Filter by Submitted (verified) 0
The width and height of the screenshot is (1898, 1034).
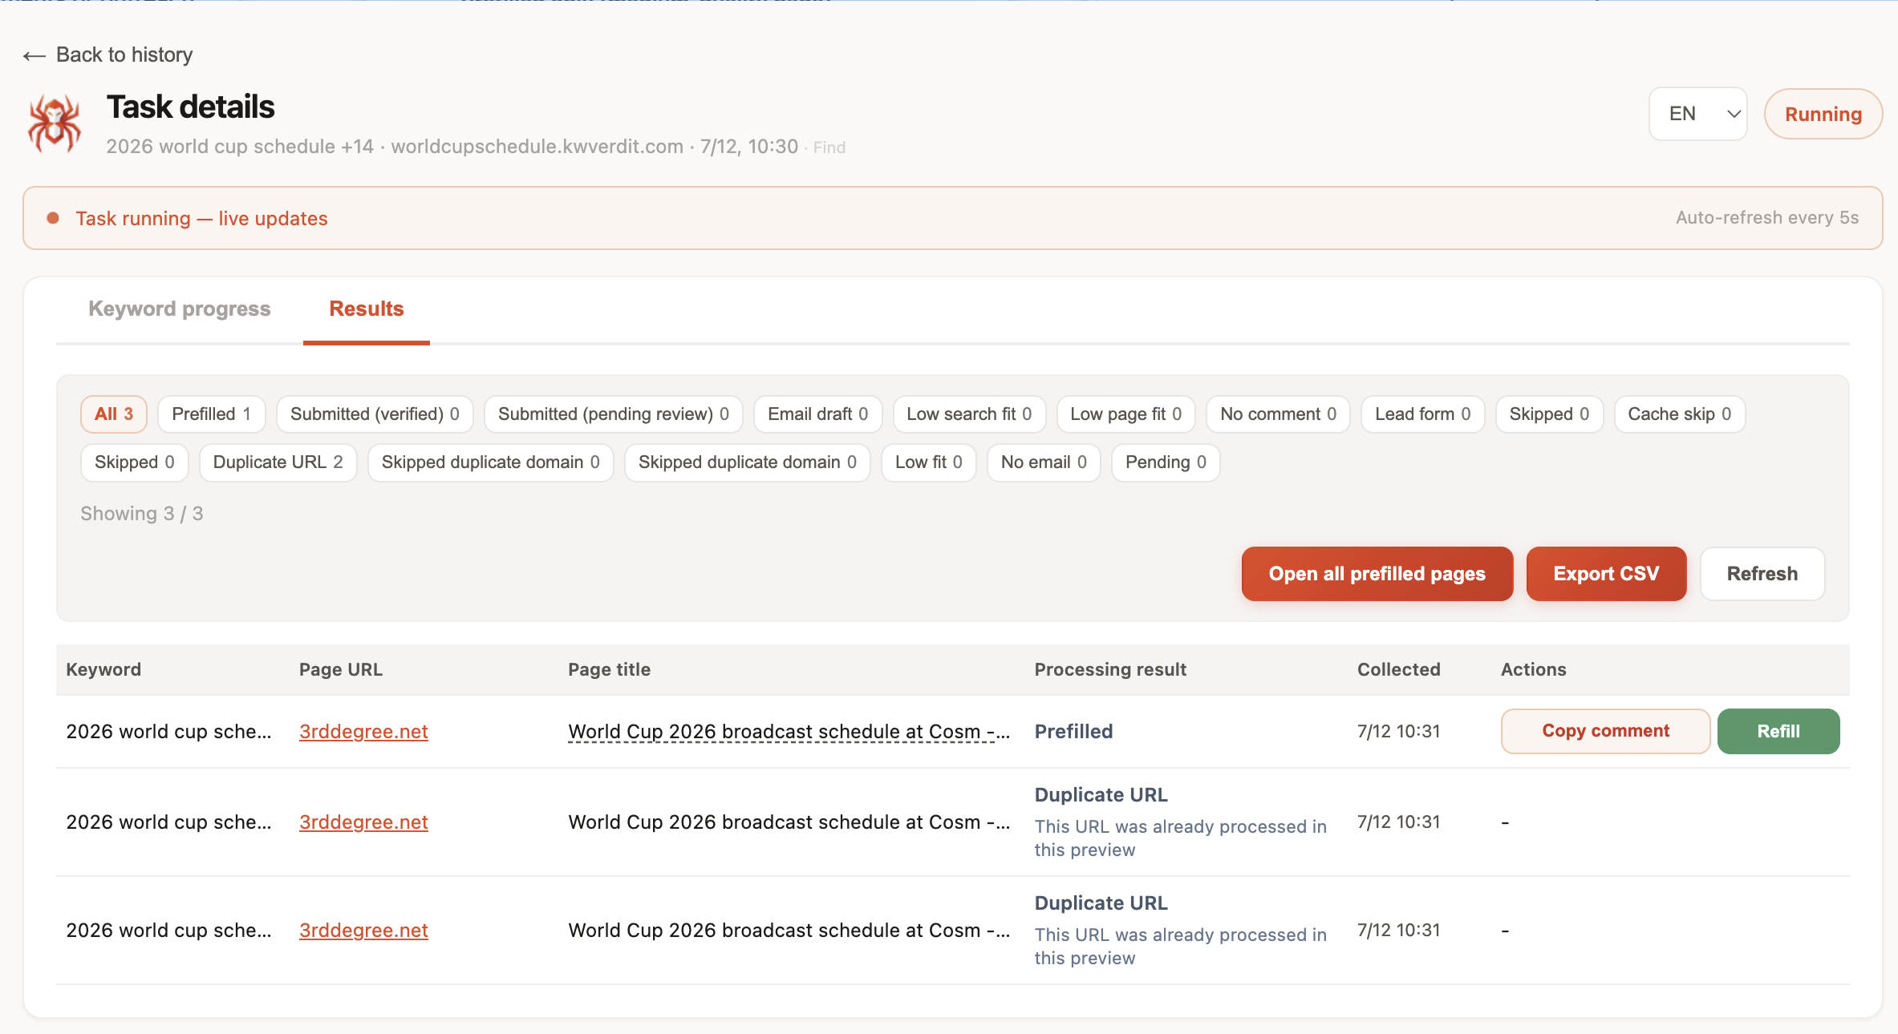pos(375,414)
